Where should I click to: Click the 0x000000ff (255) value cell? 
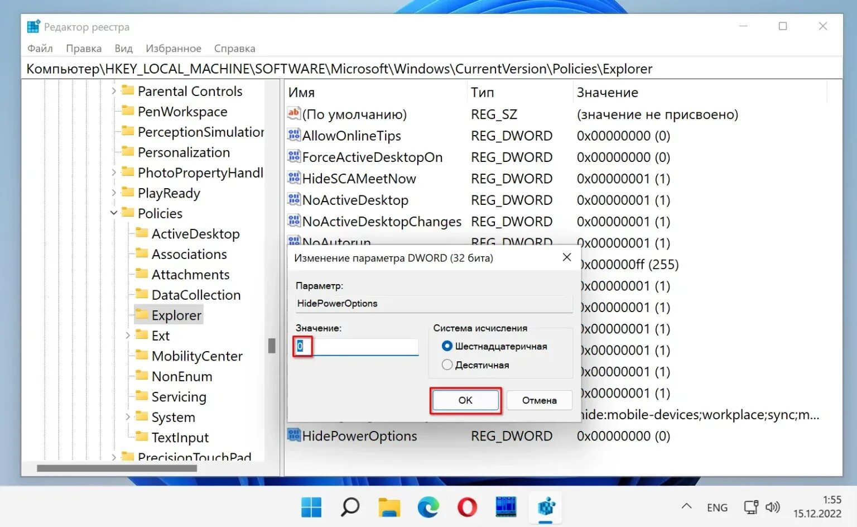pos(629,264)
